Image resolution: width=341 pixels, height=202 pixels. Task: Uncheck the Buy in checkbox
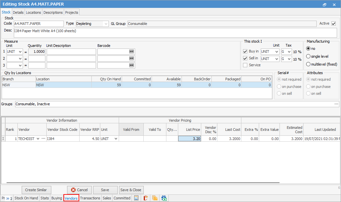coord(245,51)
